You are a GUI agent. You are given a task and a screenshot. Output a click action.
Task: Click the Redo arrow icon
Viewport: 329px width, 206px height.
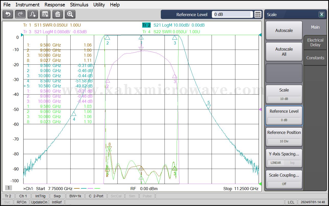20,14
